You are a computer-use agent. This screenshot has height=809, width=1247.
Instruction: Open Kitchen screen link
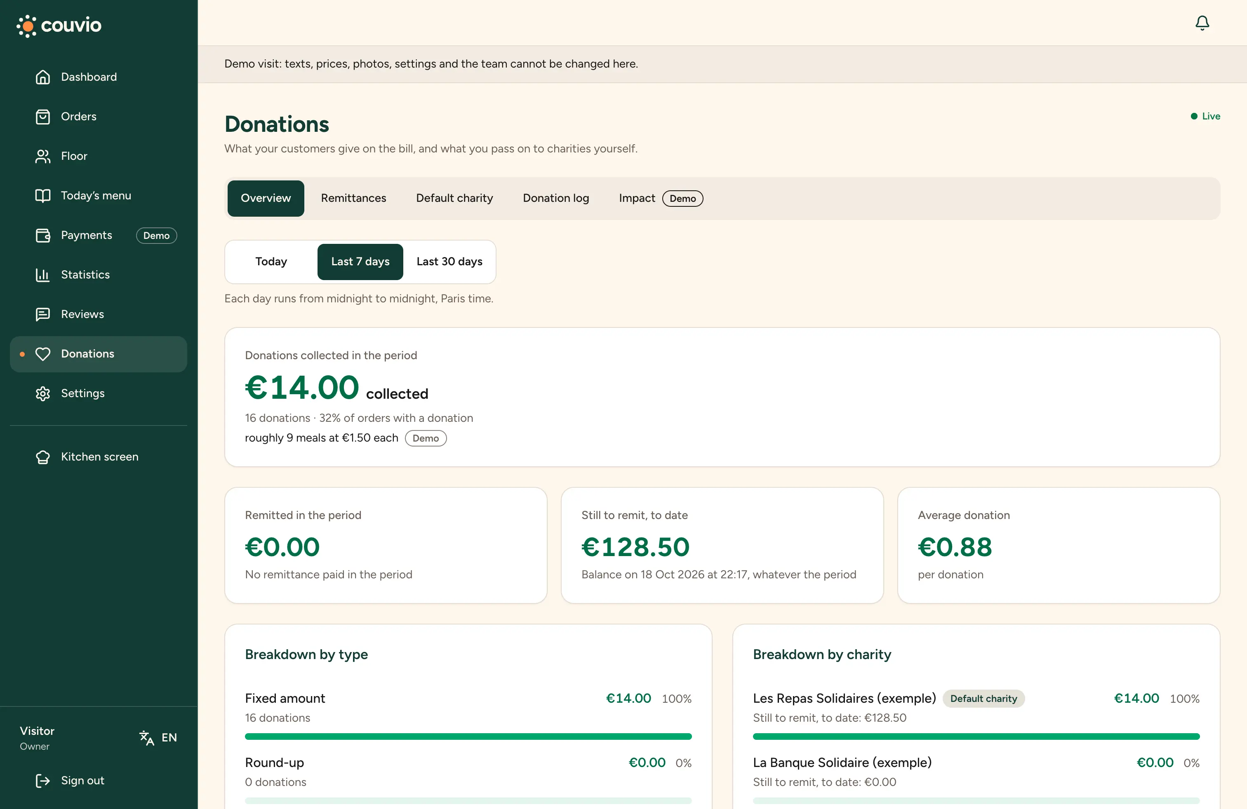[99, 457]
